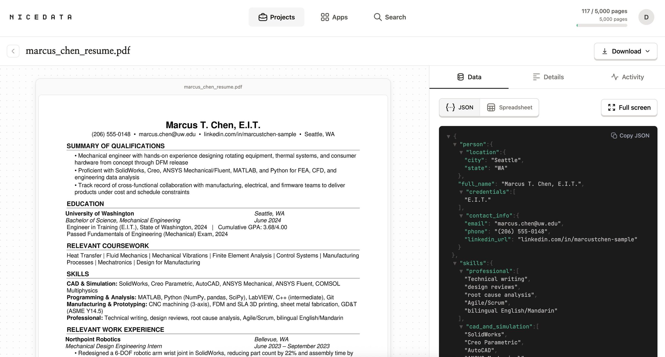Click the RELEVANT COURSEWORK heading
Viewport: 665px width, 357px height.
click(x=108, y=246)
